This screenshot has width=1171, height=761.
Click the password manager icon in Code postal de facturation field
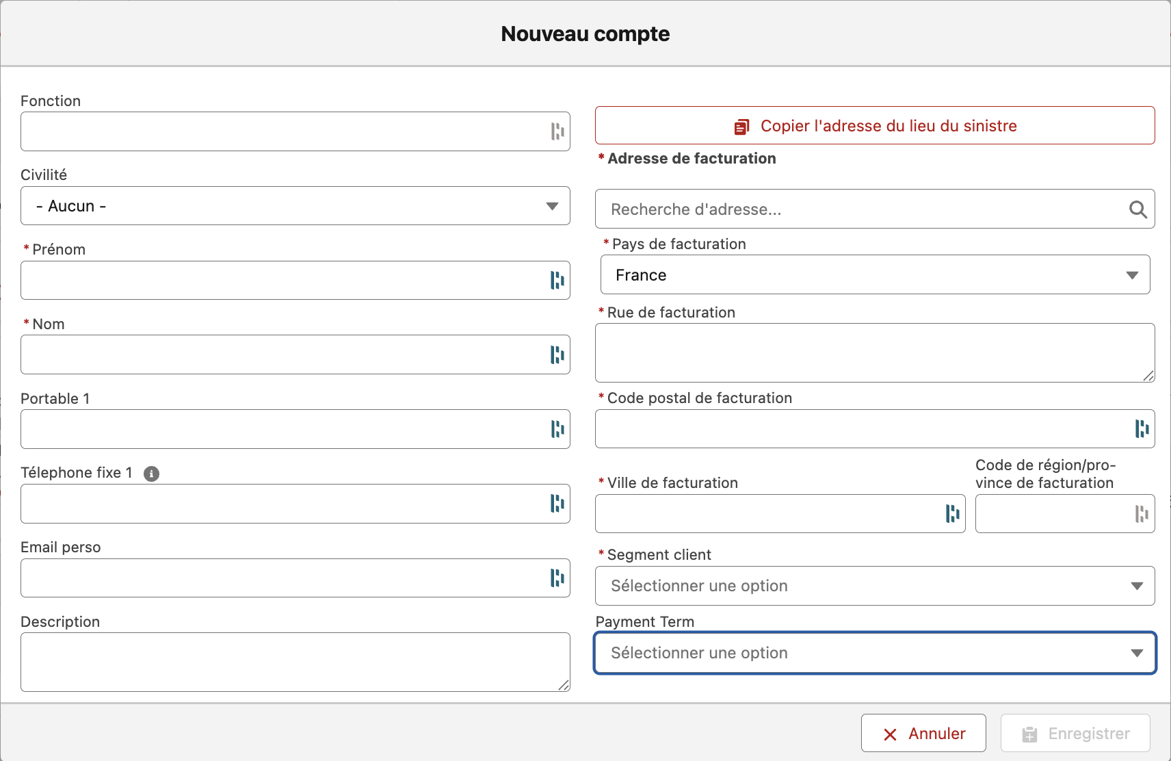[x=1142, y=429]
